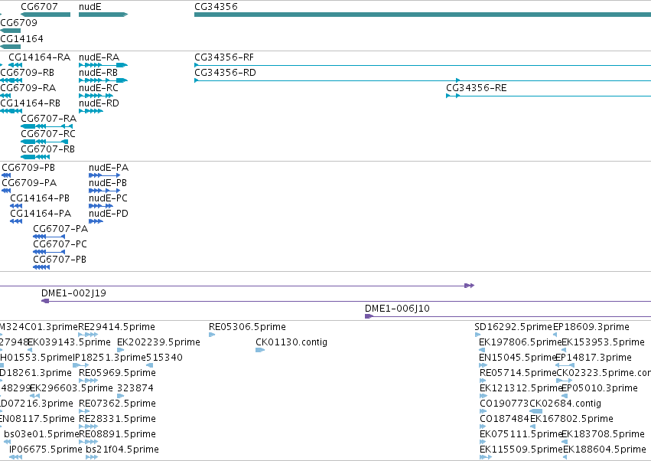Open protein CG6707-PB label

(x=60, y=260)
